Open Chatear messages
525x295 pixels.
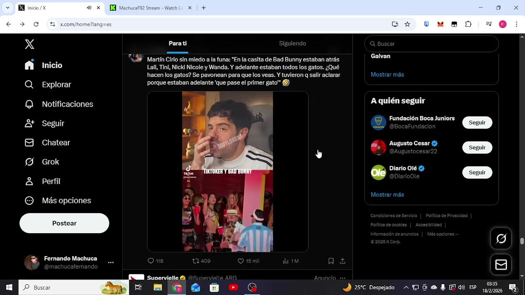coord(47,143)
